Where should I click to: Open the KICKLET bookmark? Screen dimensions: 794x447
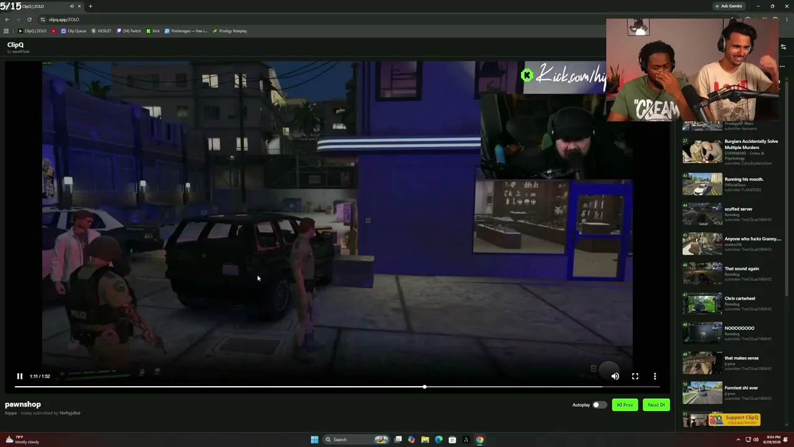point(102,31)
